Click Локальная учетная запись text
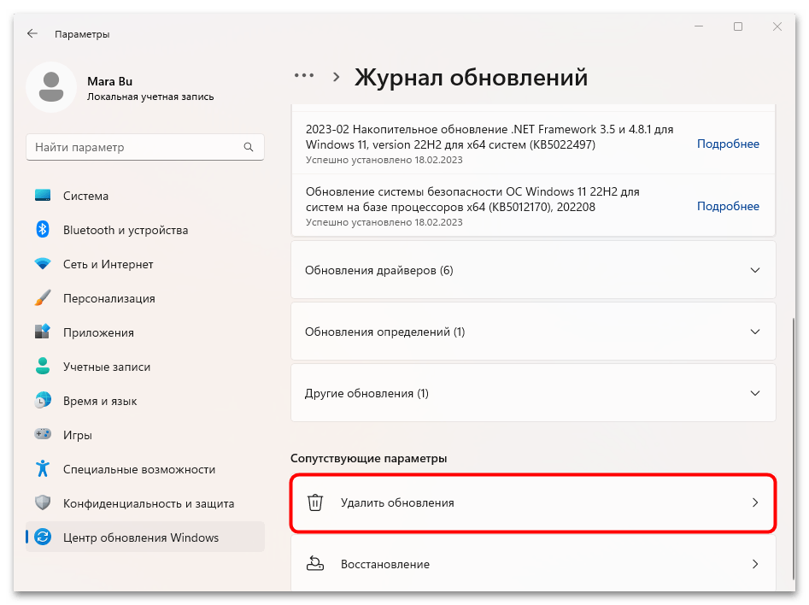Screen dimensions: 809x605 tap(150, 97)
